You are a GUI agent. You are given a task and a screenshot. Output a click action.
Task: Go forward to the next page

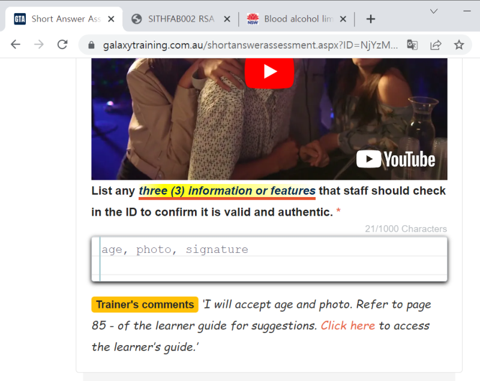coord(38,44)
